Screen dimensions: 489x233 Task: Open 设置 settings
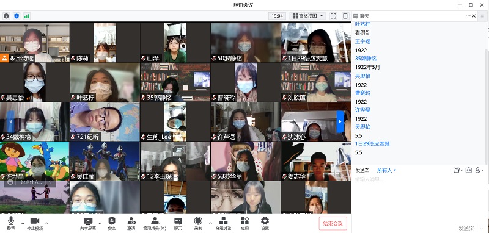pyautogui.click(x=265, y=223)
